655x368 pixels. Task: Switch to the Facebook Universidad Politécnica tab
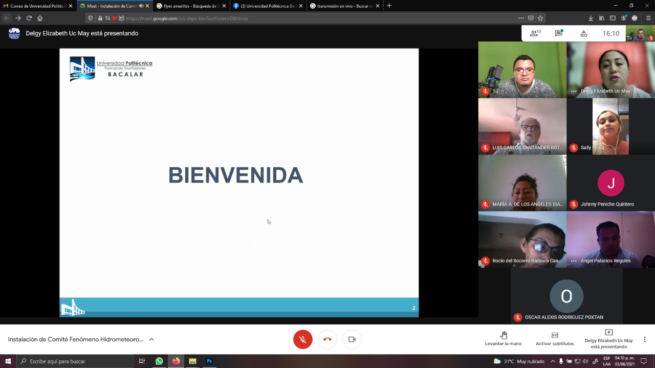click(268, 6)
